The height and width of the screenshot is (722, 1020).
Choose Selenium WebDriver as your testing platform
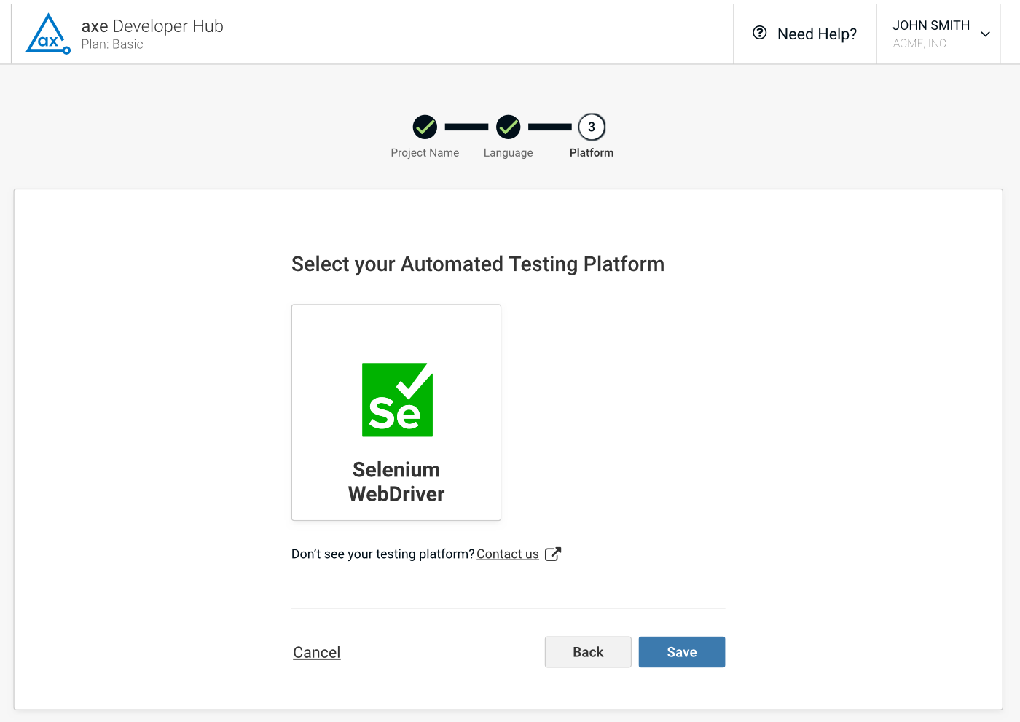pos(396,412)
